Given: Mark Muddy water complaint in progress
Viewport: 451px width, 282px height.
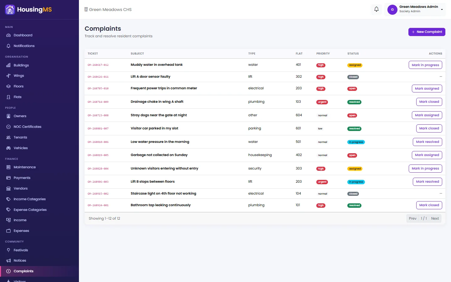Looking at the screenshot, I should tap(425, 65).
